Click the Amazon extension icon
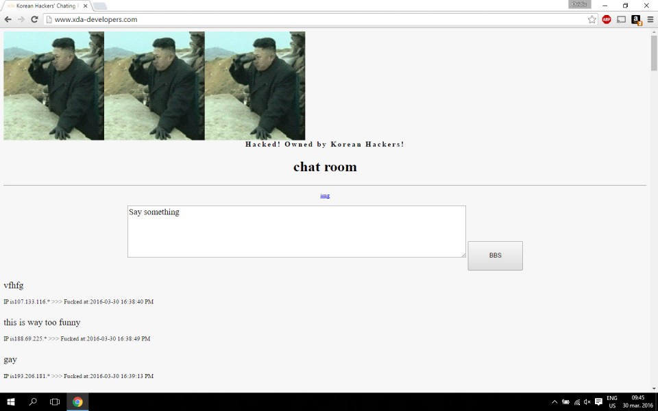Screen dimensions: 658x411 pos(636,19)
